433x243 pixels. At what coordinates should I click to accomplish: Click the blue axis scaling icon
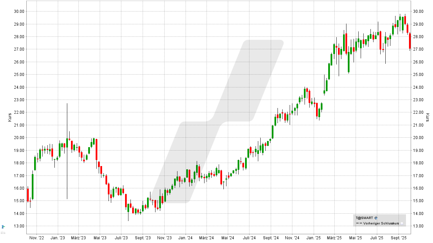(3, 226)
